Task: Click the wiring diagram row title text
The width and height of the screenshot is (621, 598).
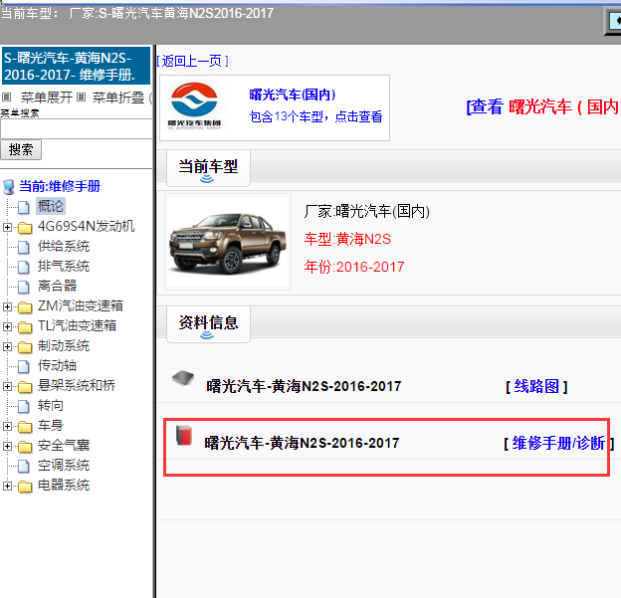Action: [x=304, y=386]
